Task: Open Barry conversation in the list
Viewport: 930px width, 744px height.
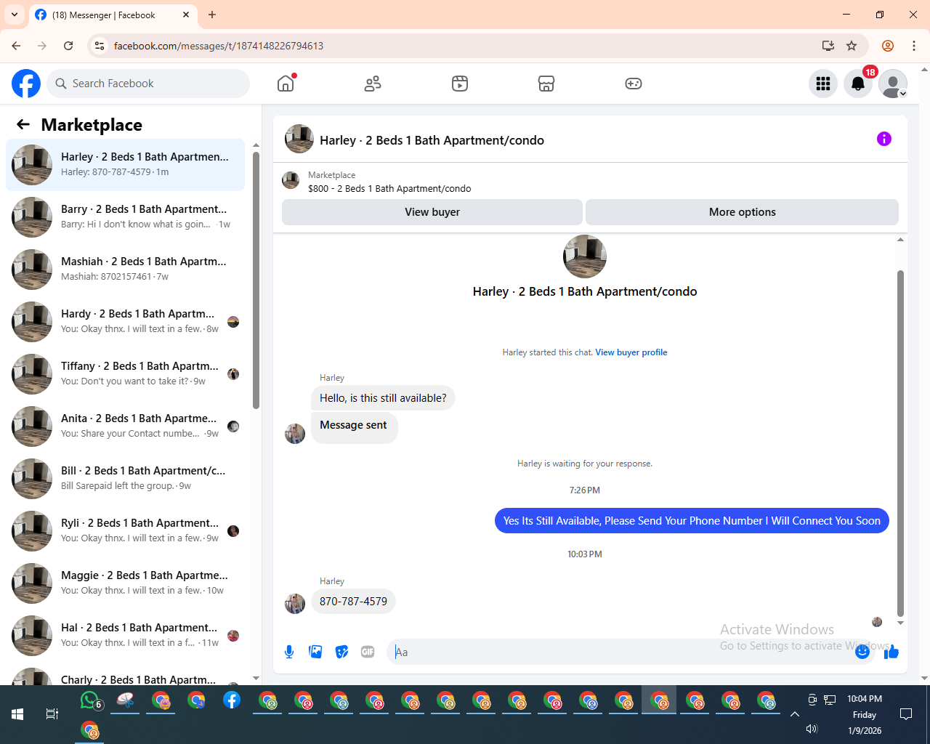Action: (x=126, y=217)
